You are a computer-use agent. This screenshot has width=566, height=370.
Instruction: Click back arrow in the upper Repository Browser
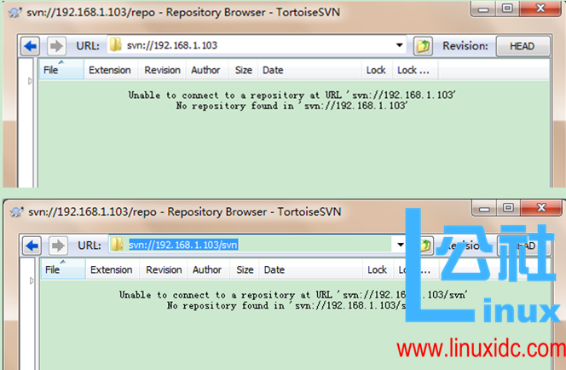[x=32, y=46]
